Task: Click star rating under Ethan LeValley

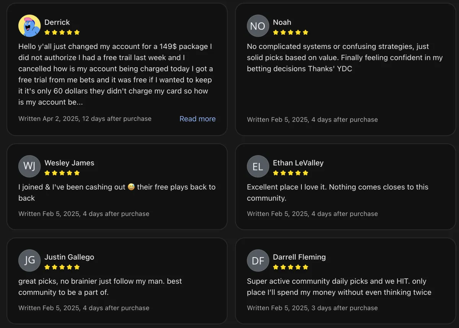Action: [291, 173]
